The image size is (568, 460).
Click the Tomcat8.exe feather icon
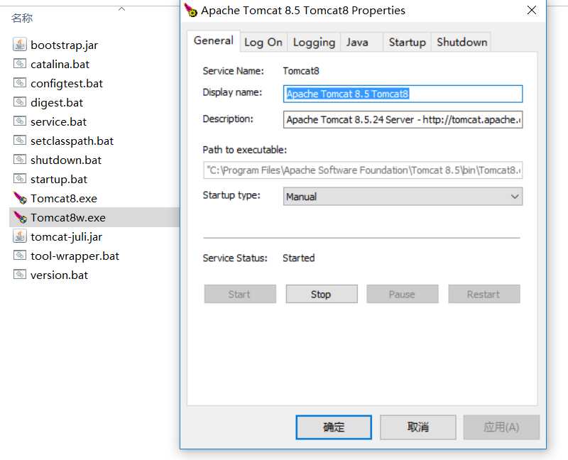point(20,198)
